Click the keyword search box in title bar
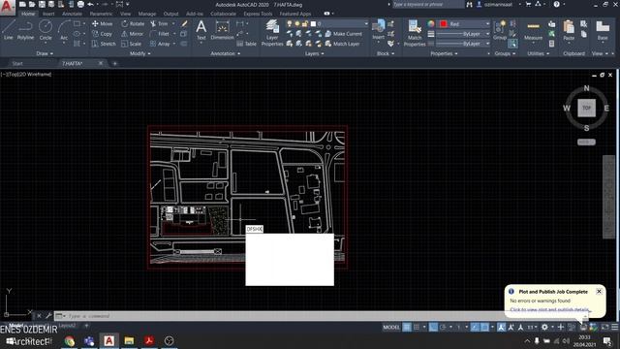Viewport: 620px width, 349px height. [427, 4]
